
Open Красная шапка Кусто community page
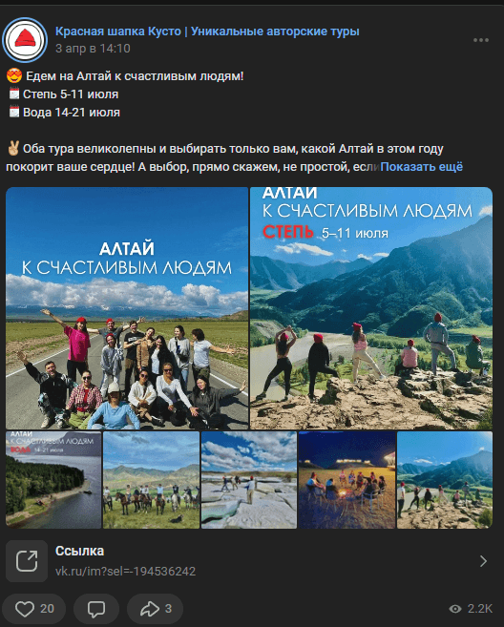point(207,31)
